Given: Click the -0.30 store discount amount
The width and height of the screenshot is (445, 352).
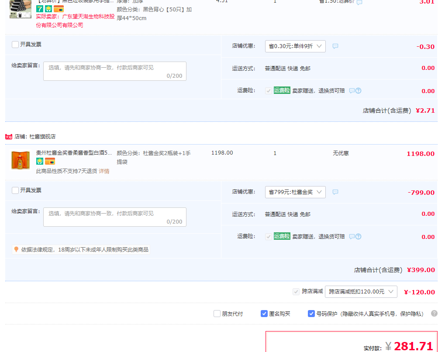Looking at the screenshot, I should click(x=425, y=47).
